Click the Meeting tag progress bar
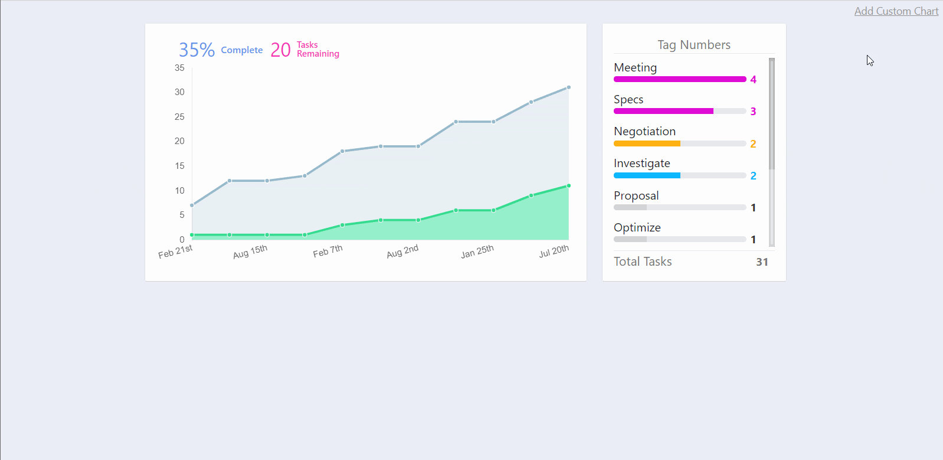 pyautogui.click(x=680, y=79)
